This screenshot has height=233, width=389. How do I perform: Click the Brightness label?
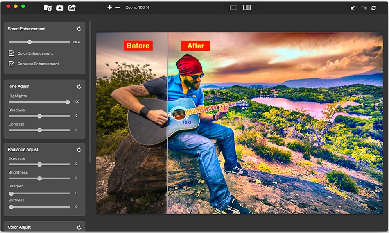18,172
